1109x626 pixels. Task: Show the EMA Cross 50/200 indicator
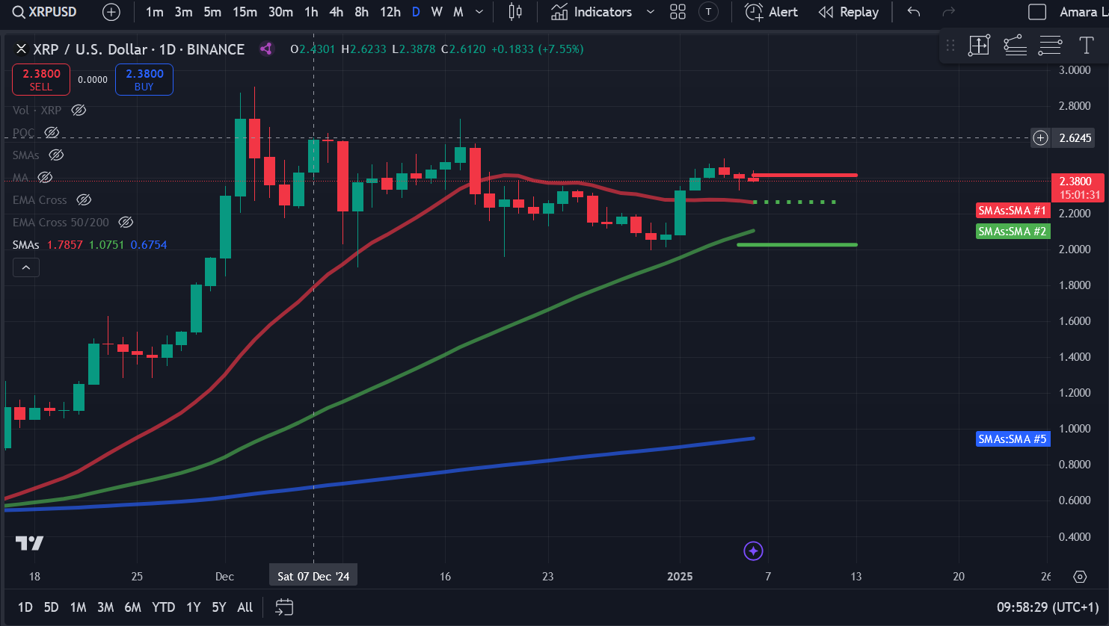[126, 222]
